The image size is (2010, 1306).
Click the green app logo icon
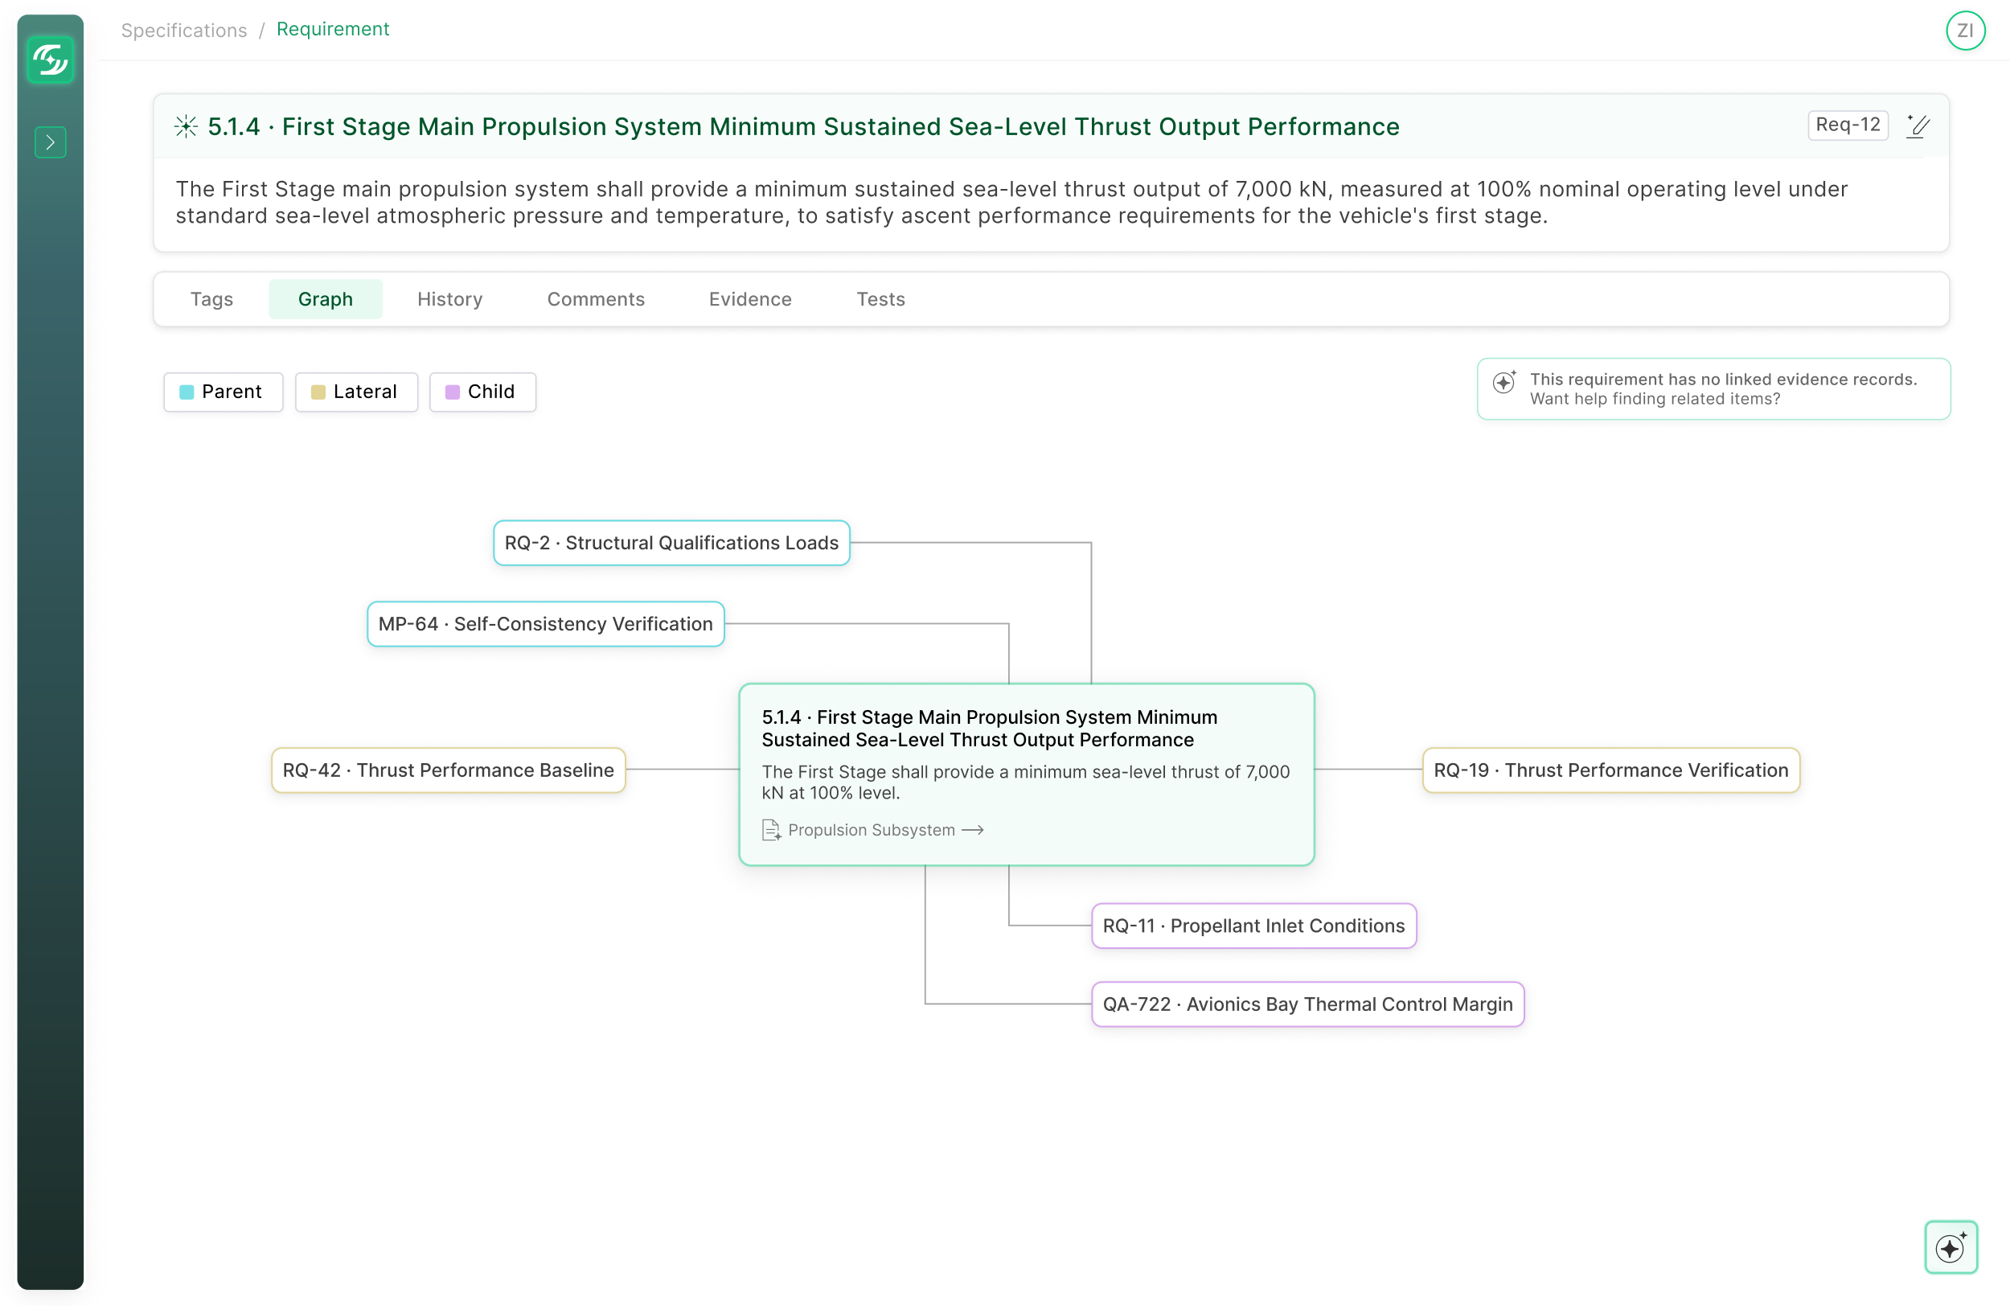click(x=50, y=60)
